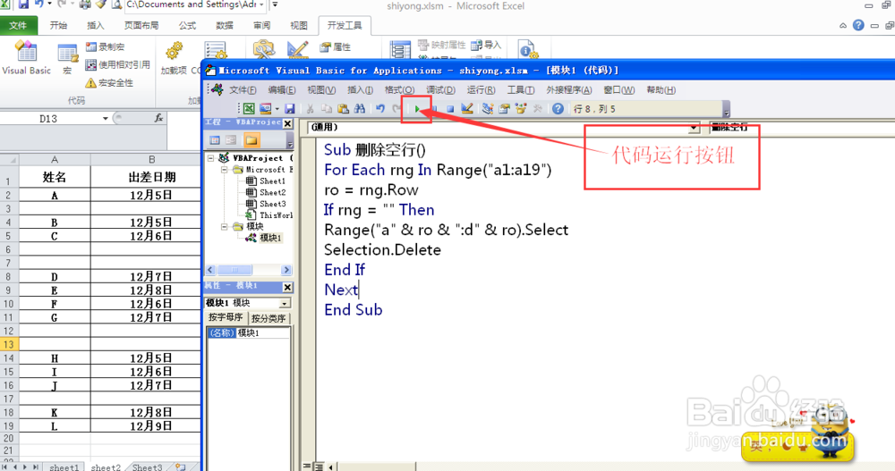Click View Code icon in project panel
The width and height of the screenshot is (895, 471).
pyautogui.click(x=215, y=139)
